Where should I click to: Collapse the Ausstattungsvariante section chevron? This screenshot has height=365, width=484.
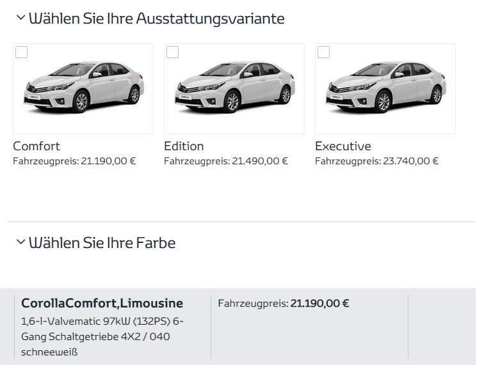(x=21, y=19)
